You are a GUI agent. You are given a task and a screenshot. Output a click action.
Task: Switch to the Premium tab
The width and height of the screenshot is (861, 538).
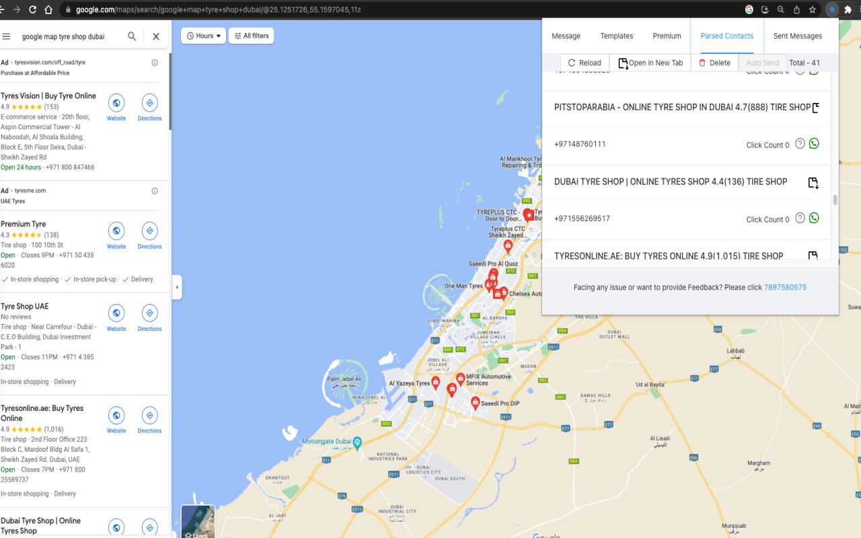pos(667,36)
